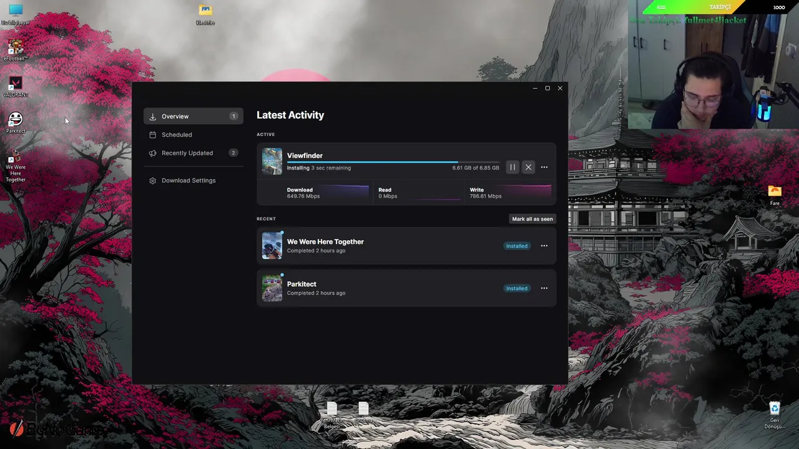Select the Fare folder icon on desktop

pos(775,195)
